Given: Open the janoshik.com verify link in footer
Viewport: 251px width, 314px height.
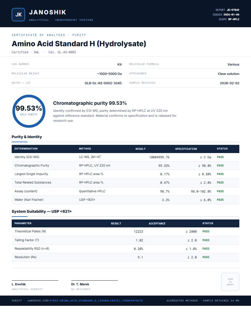Looking at the screenshot, I should [x=85, y=301].
